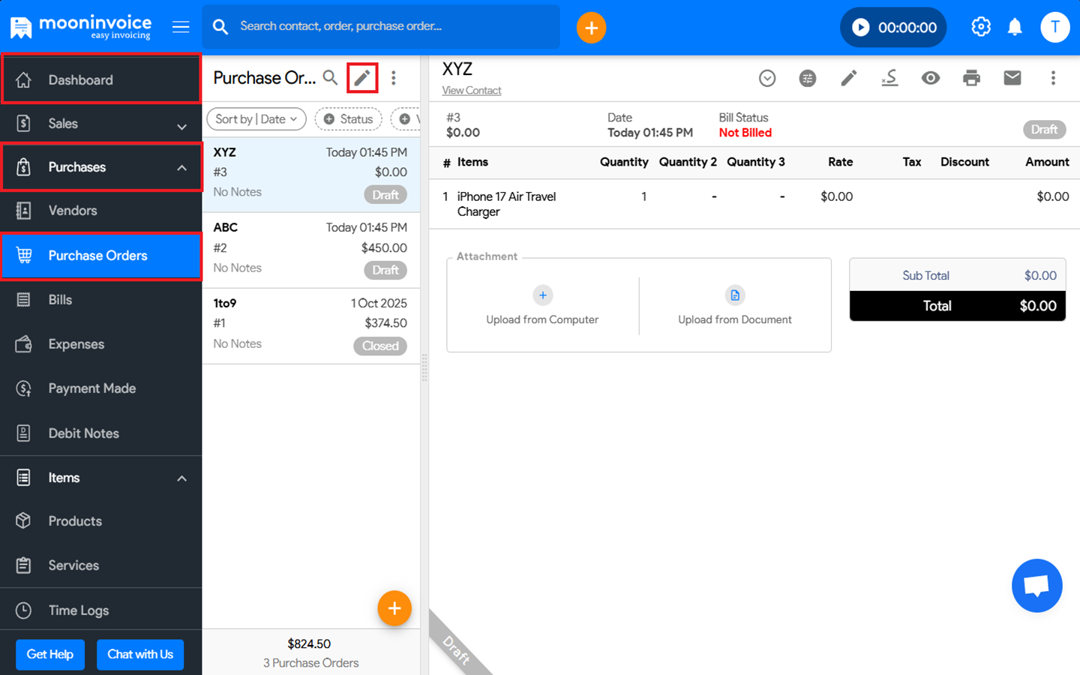Click the orange plus button in header

coord(591,28)
